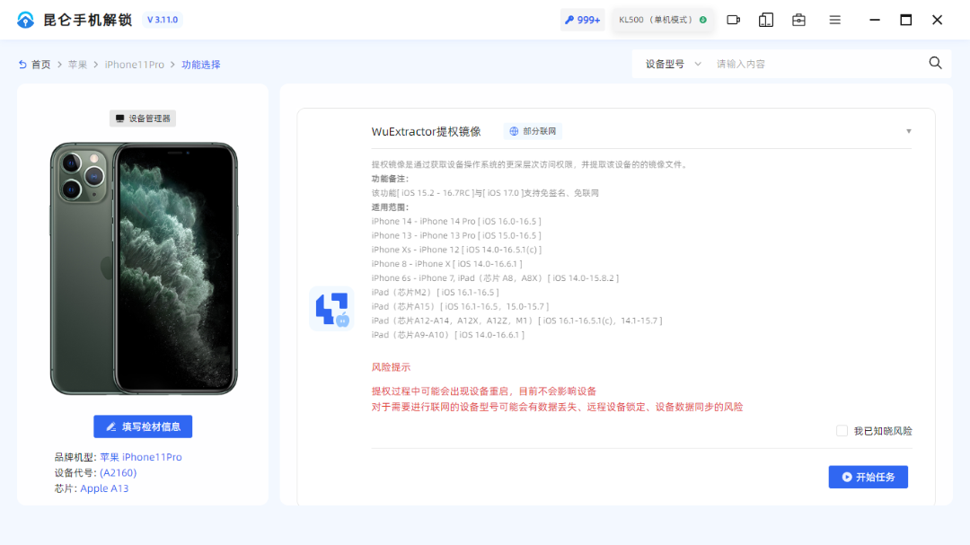Navigate to 首页 in the breadcrumb

pyautogui.click(x=40, y=65)
